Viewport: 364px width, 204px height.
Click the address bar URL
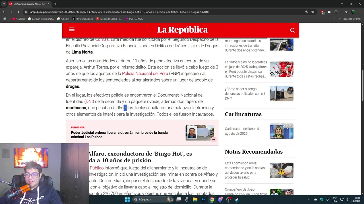coord(119,12)
